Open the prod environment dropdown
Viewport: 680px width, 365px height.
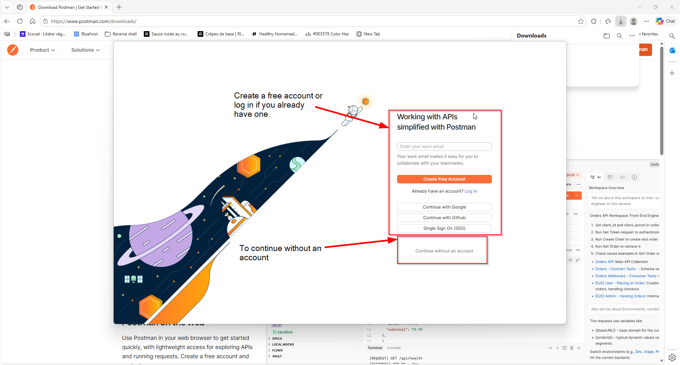click(x=573, y=175)
